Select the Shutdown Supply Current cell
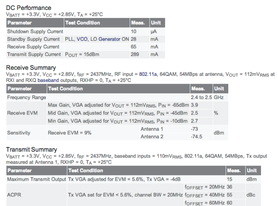This screenshot has width=278, height=206. click(35, 32)
